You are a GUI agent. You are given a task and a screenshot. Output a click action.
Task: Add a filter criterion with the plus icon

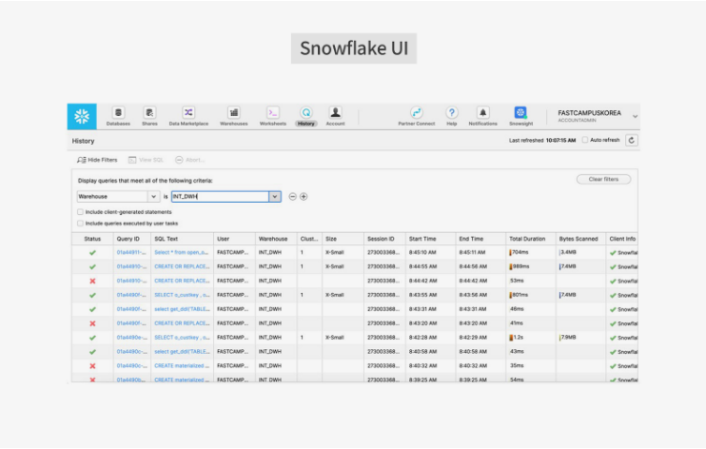click(304, 196)
